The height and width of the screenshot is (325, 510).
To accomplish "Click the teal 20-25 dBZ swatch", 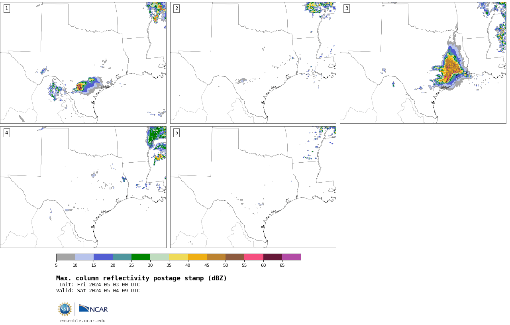I will click(122, 257).
